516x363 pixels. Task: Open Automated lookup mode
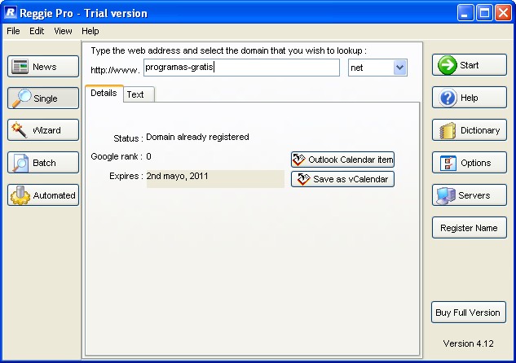[x=43, y=195]
